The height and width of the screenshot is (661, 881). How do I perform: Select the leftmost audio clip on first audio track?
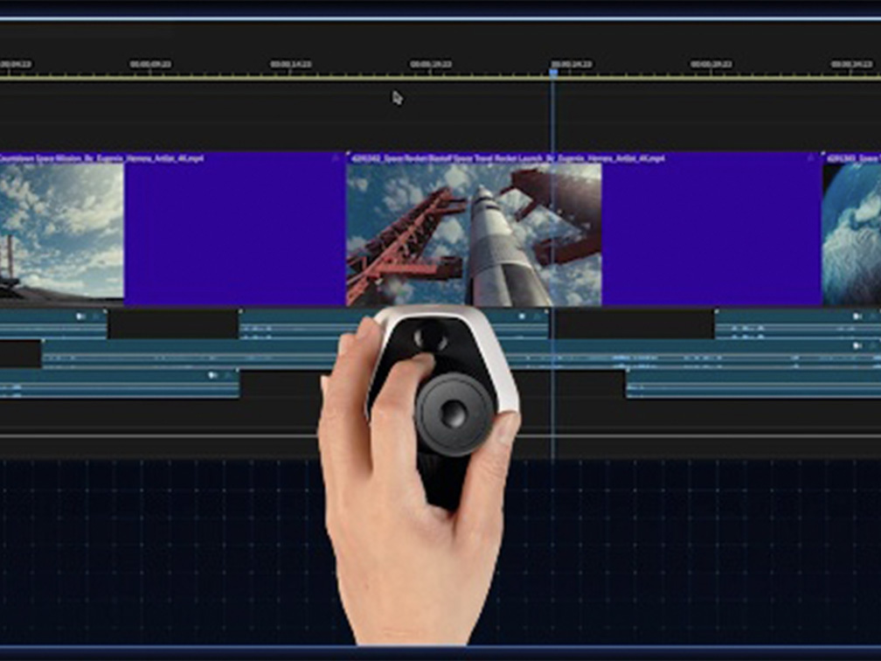point(53,324)
